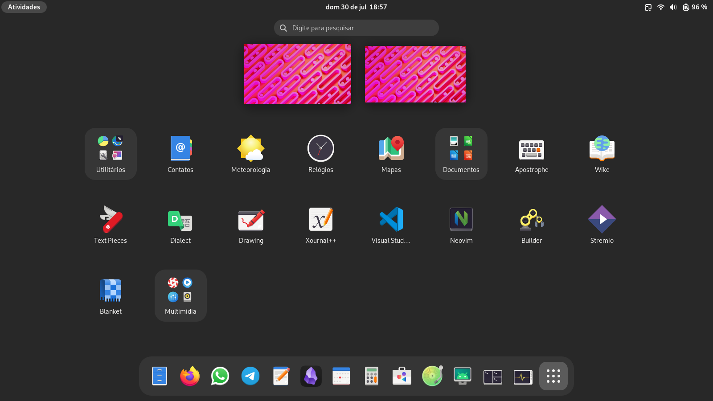Screen dimensions: 713x401
Task: Open Firefox from the dock
Action: click(190, 376)
